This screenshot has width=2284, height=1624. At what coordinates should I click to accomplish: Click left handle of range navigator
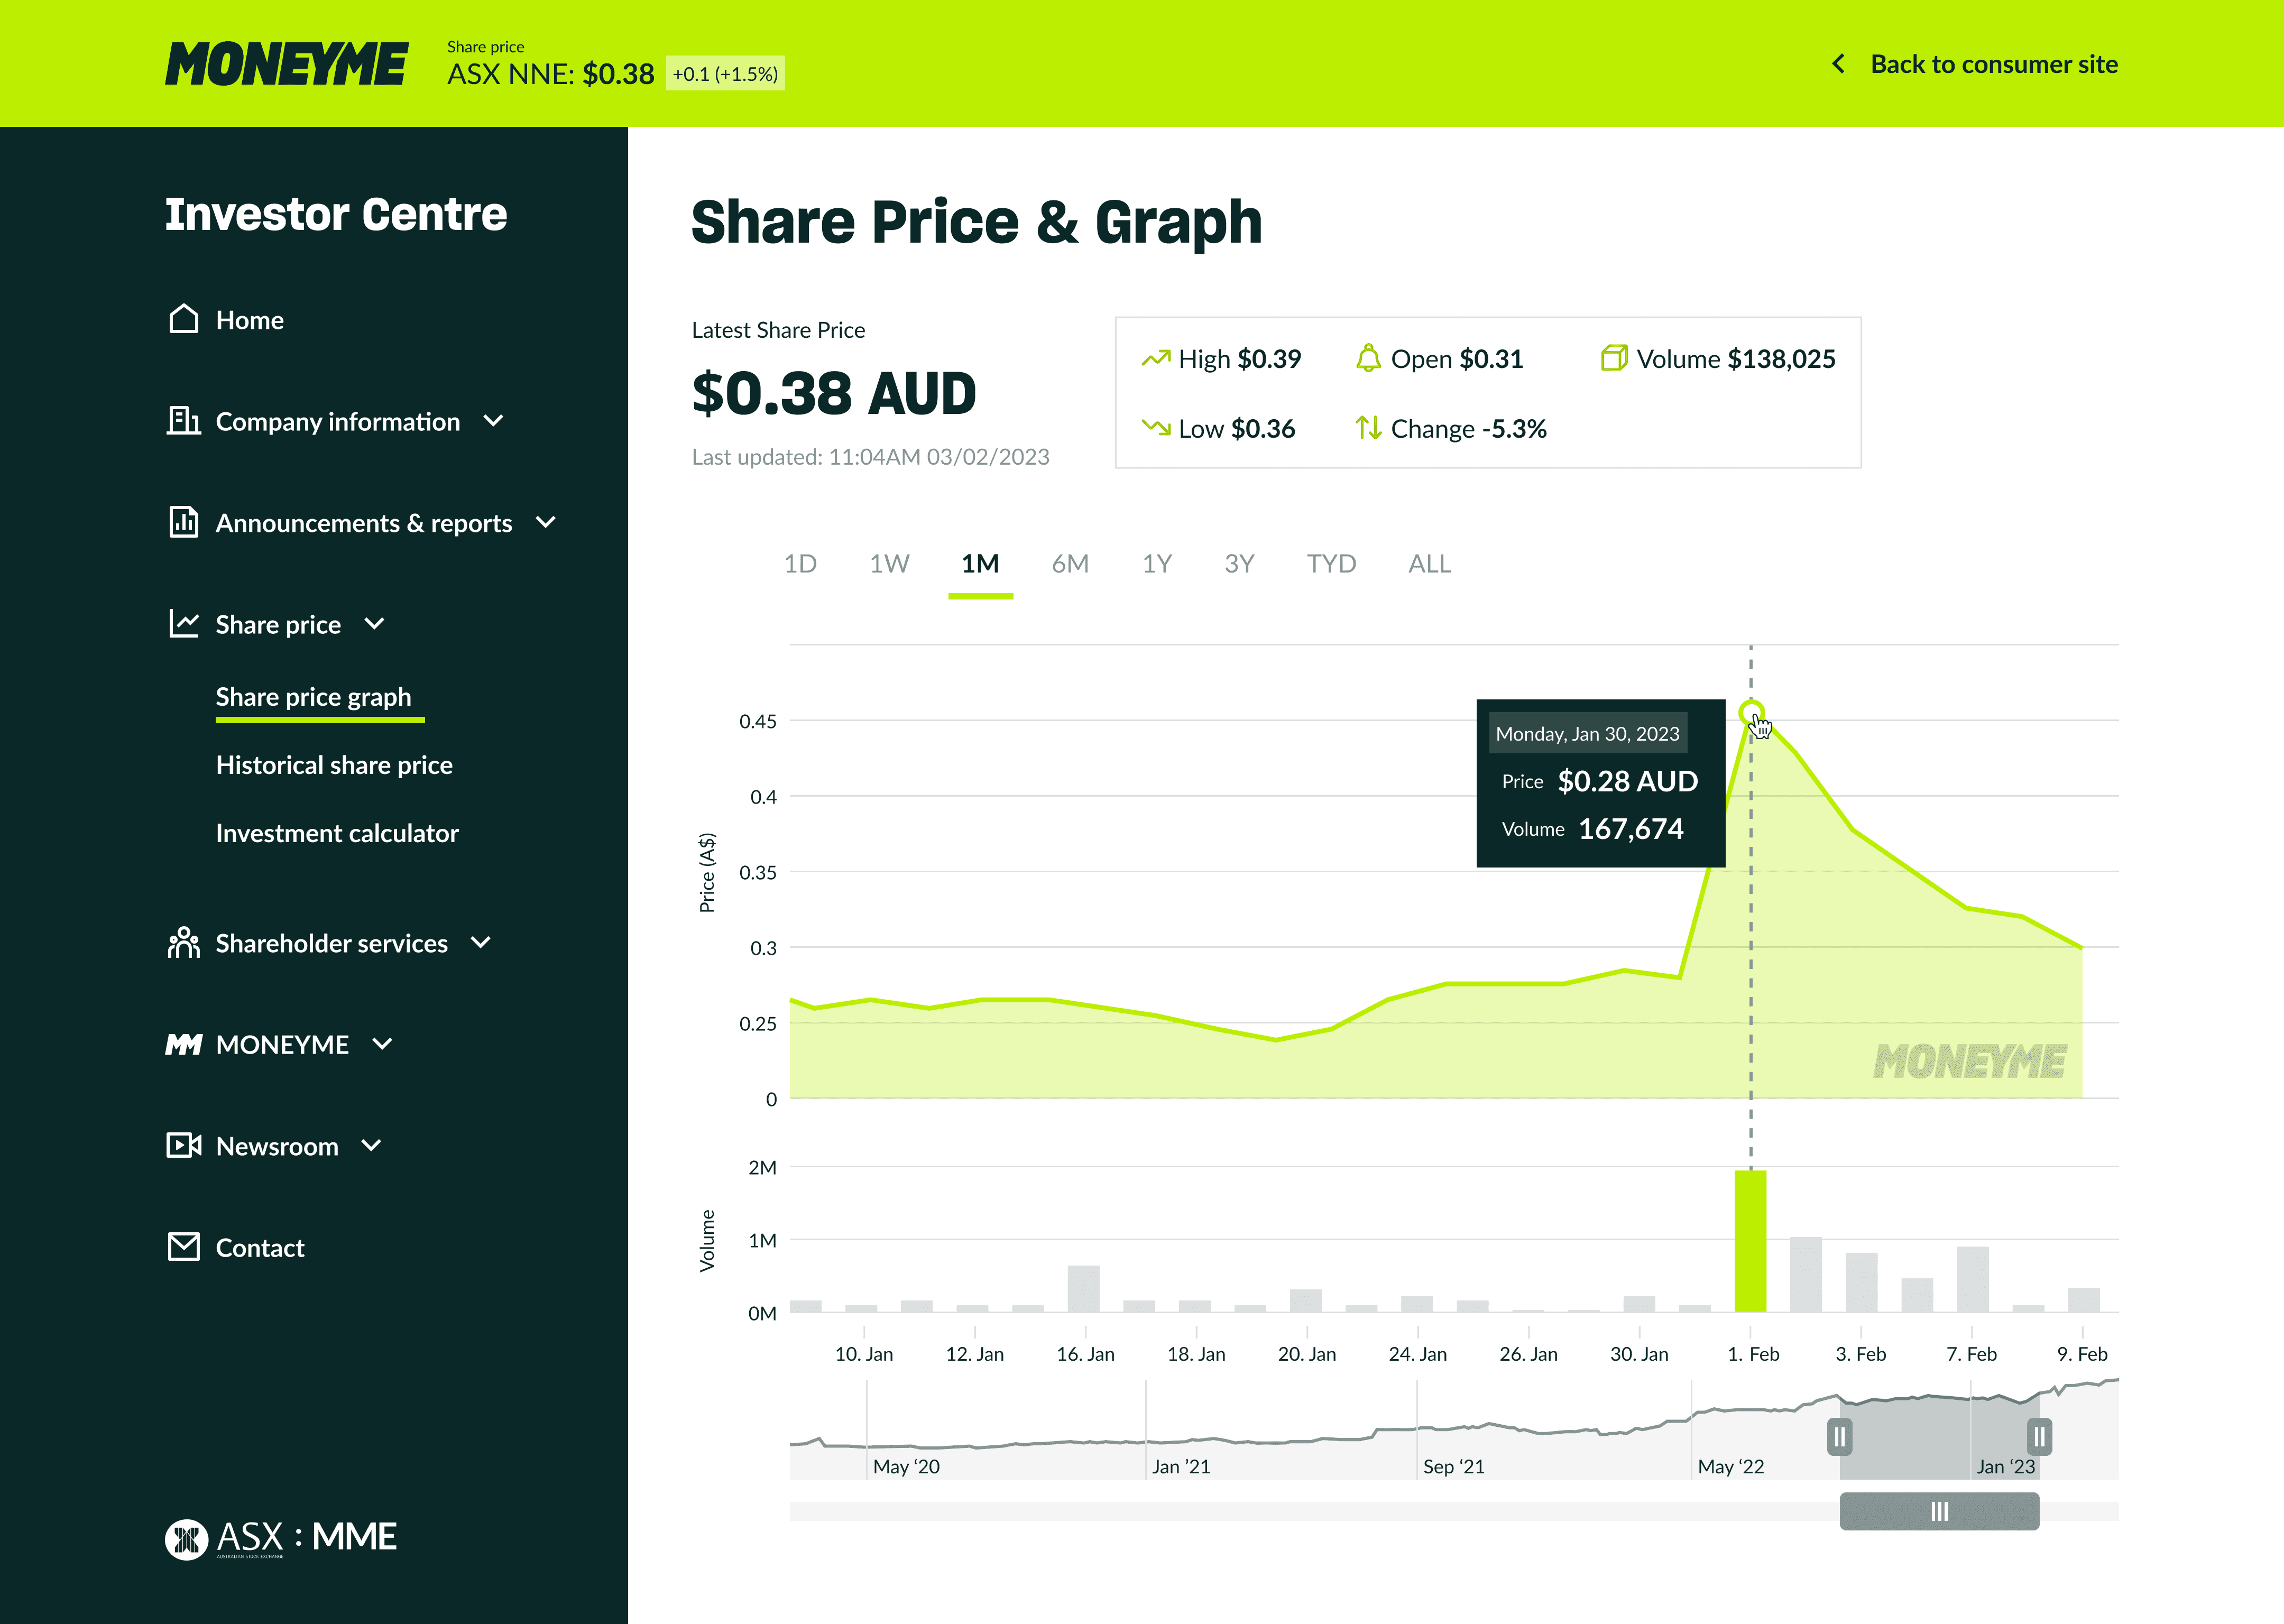click(x=1840, y=1437)
